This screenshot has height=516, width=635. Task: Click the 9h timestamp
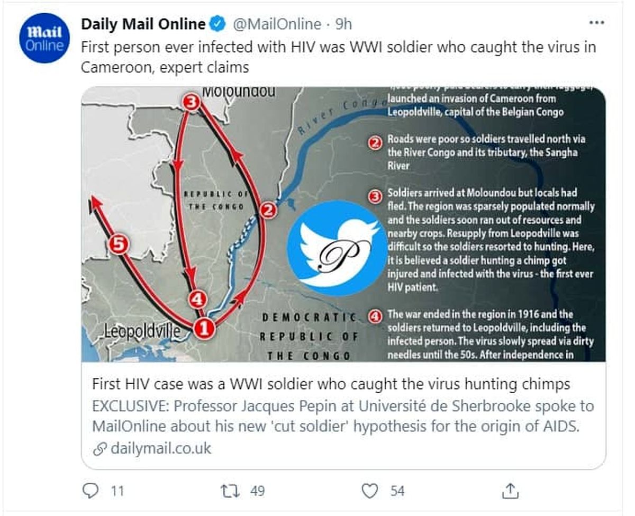[344, 24]
